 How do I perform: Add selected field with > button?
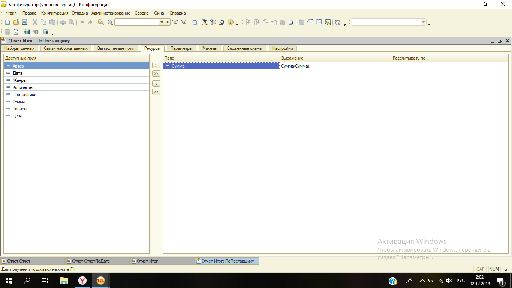tap(156, 65)
